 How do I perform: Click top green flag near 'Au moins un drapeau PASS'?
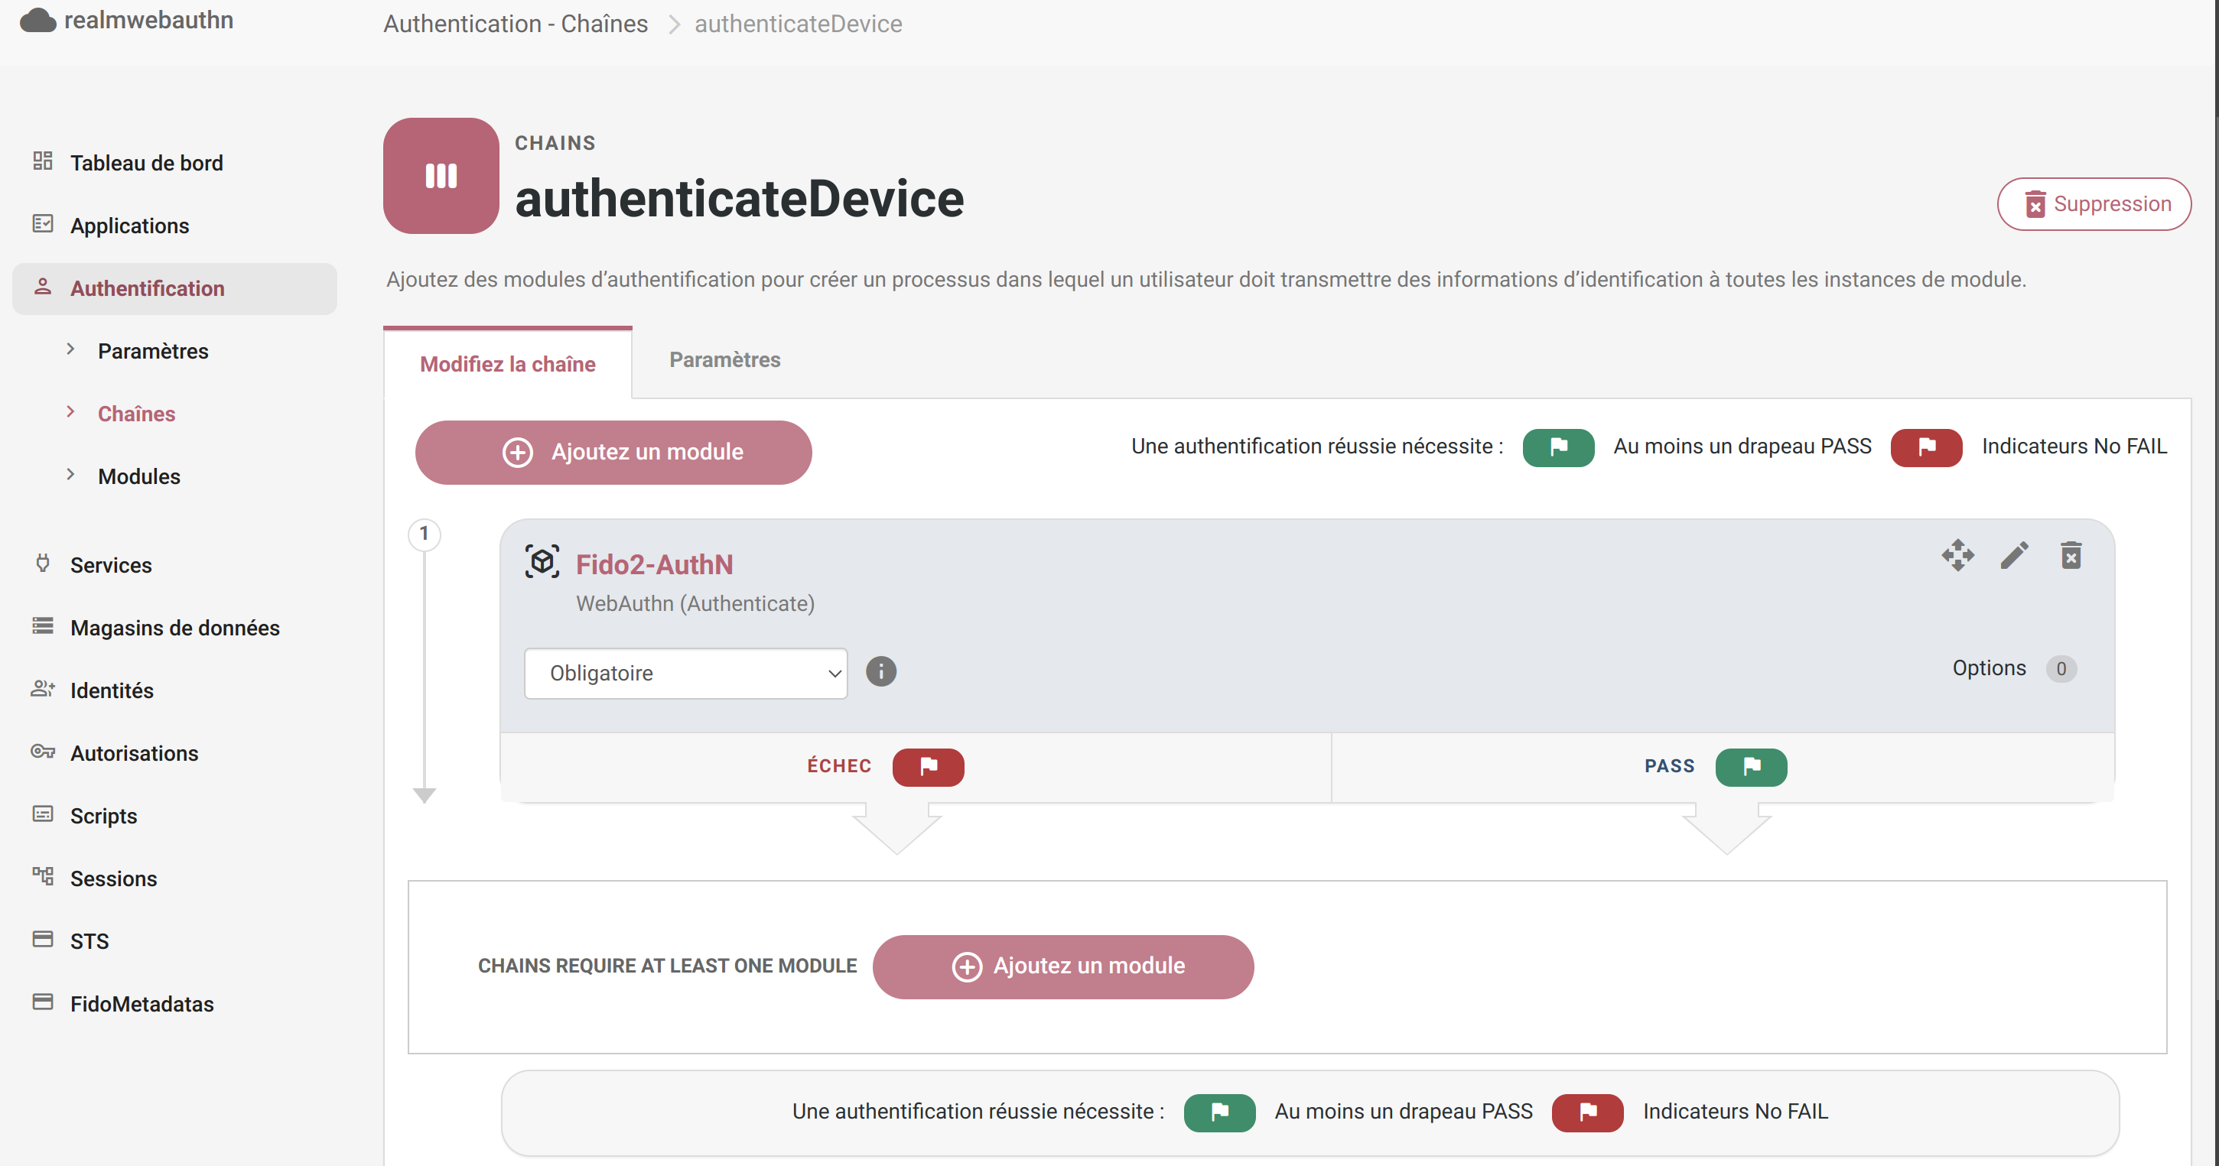pos(1558,447)
